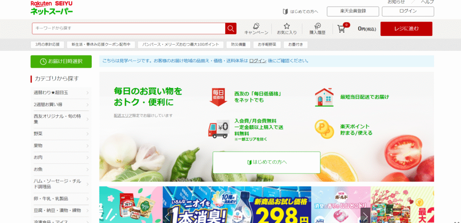Click the large はじめての方へ hero button
Screen dimensions: 461x223
click(267, 162)
